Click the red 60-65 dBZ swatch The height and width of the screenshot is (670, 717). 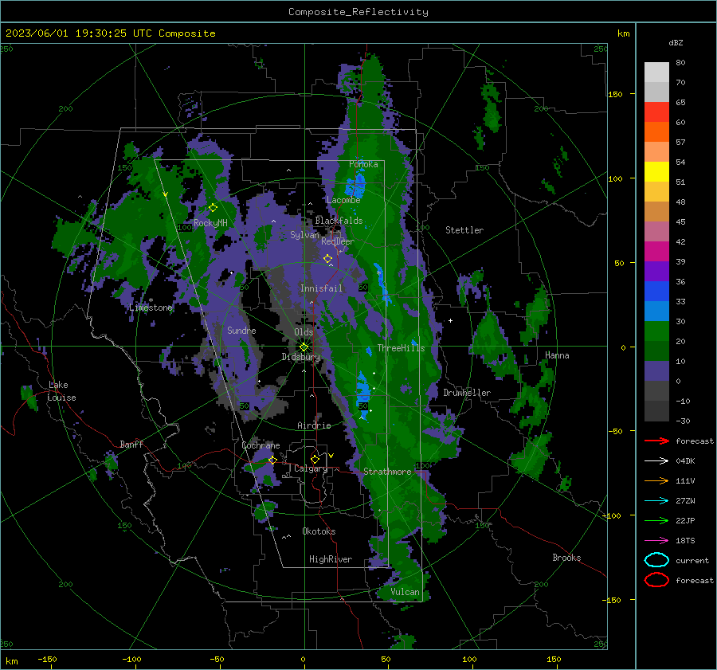tap(656, 112)
